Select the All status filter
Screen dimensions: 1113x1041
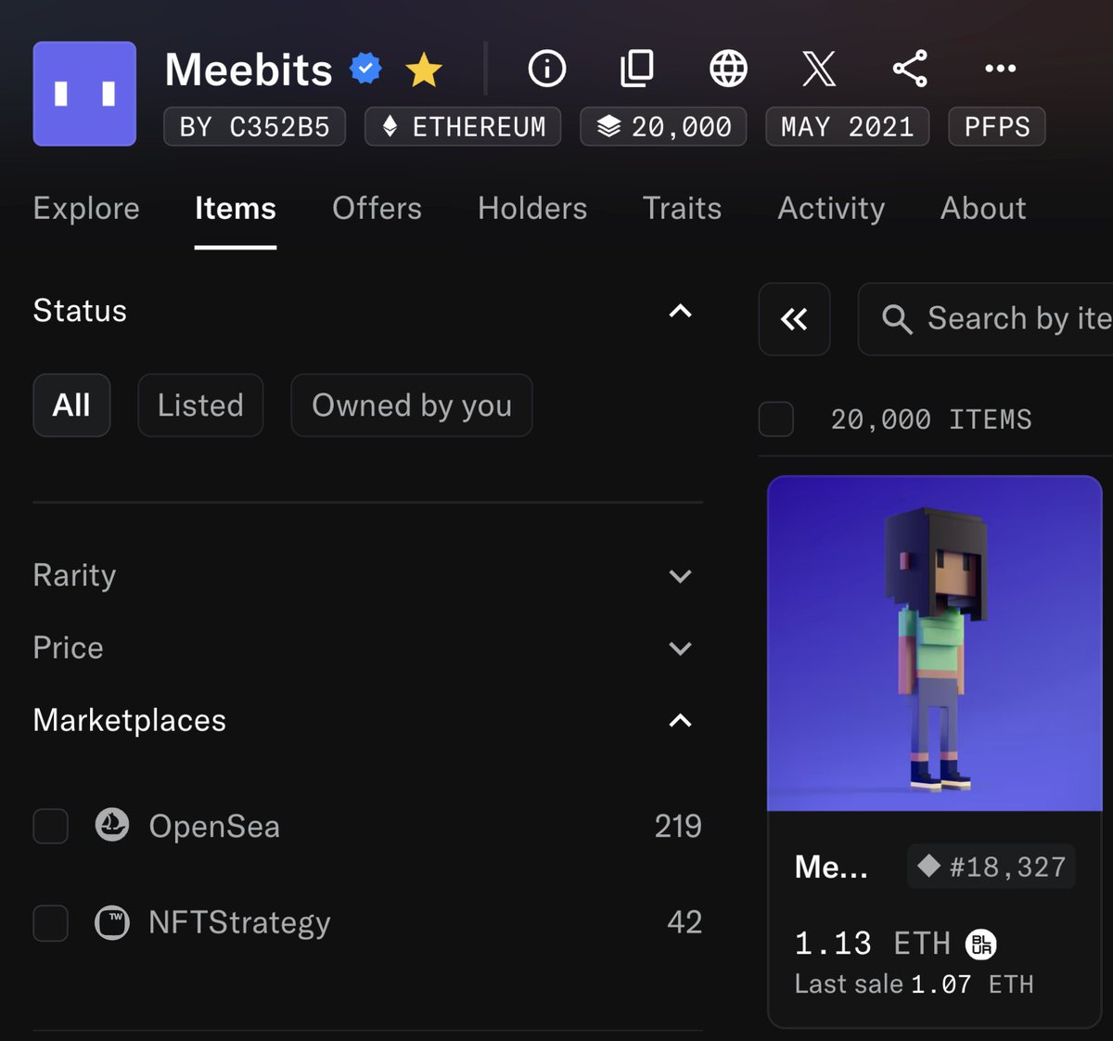[x=71, y=405]
